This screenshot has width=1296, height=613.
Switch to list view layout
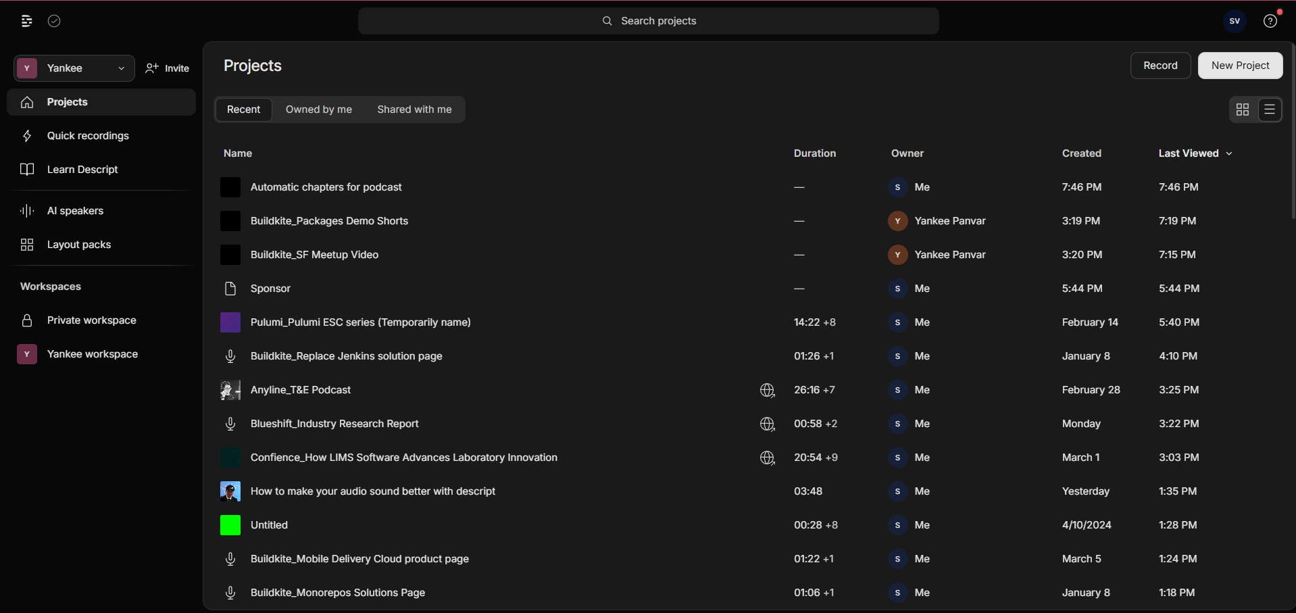(x=1270, y=109)
